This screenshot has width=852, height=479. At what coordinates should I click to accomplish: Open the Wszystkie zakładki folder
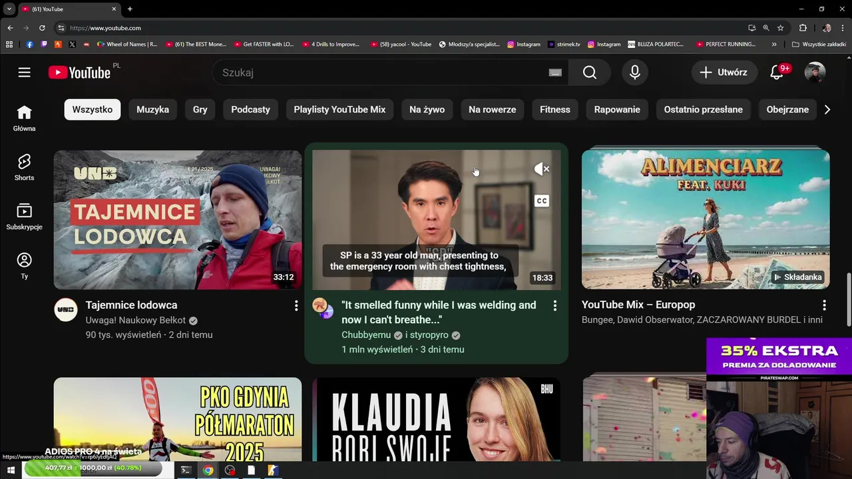coord(819,45)
